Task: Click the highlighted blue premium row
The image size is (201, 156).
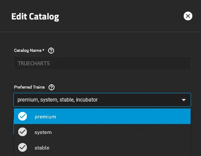Action: (x=102, y=116)
